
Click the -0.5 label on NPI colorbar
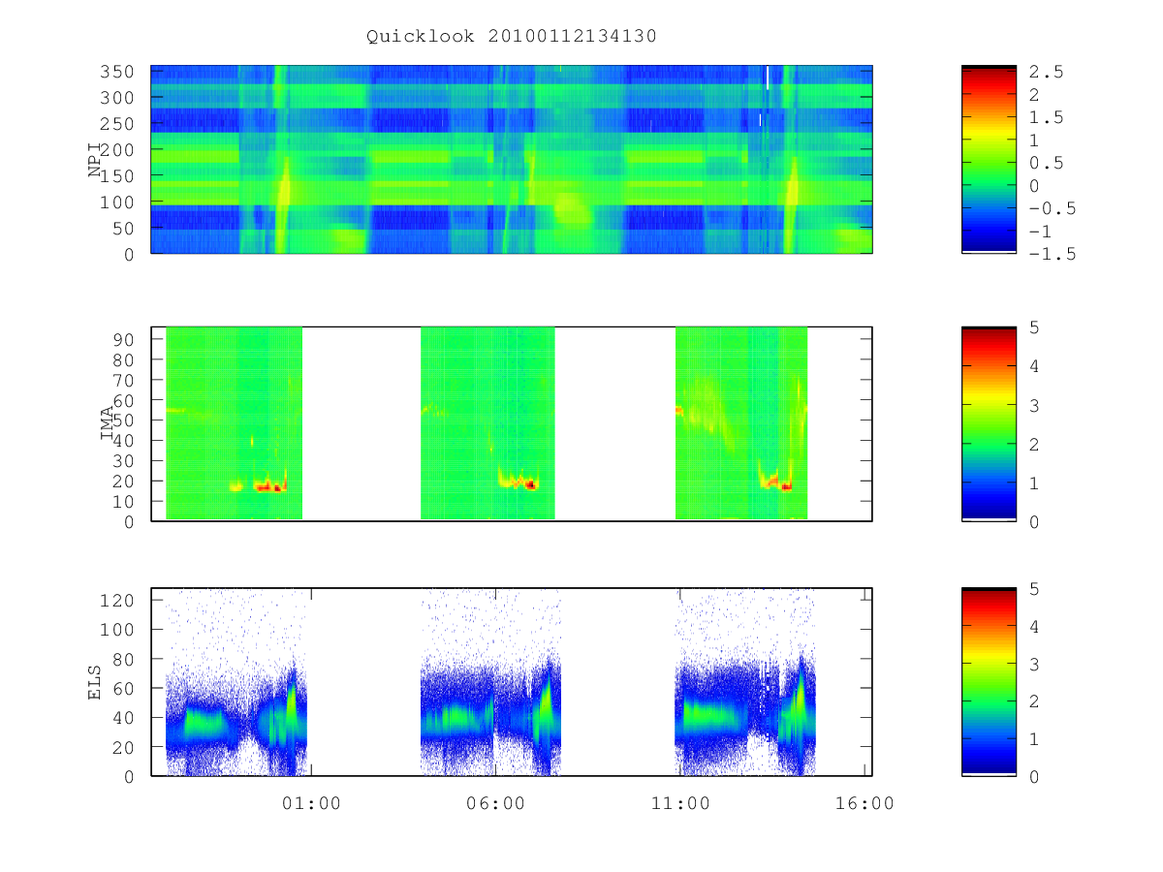point(1053,208)
